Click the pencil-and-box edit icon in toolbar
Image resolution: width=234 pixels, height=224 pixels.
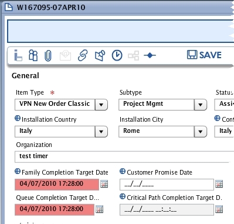100,56
